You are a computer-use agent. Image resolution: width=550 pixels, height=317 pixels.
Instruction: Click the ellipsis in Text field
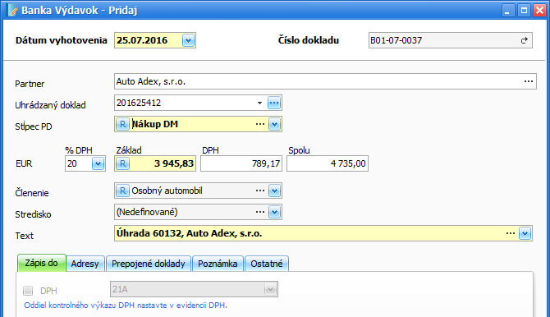pyautogui.click(x=511, y=233)
